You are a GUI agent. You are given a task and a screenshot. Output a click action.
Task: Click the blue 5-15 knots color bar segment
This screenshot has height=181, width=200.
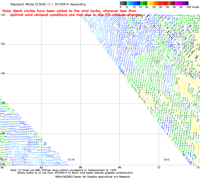pos(133,3)
